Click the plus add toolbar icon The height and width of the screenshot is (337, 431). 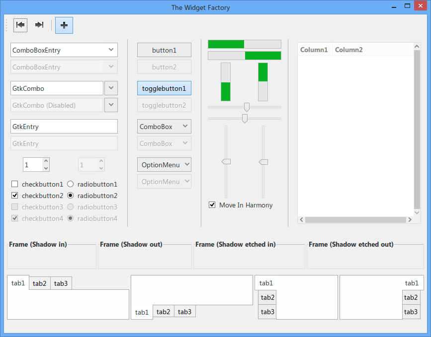(x=64, y=25)
